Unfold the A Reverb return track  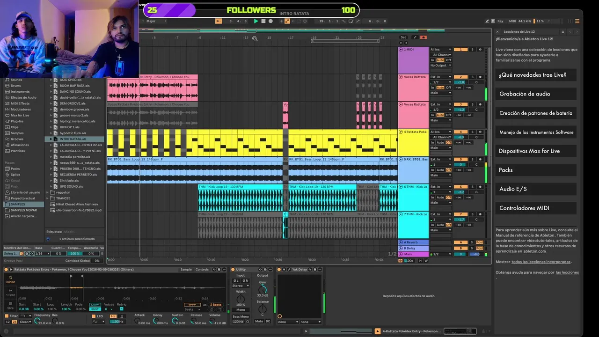point(401,242)
